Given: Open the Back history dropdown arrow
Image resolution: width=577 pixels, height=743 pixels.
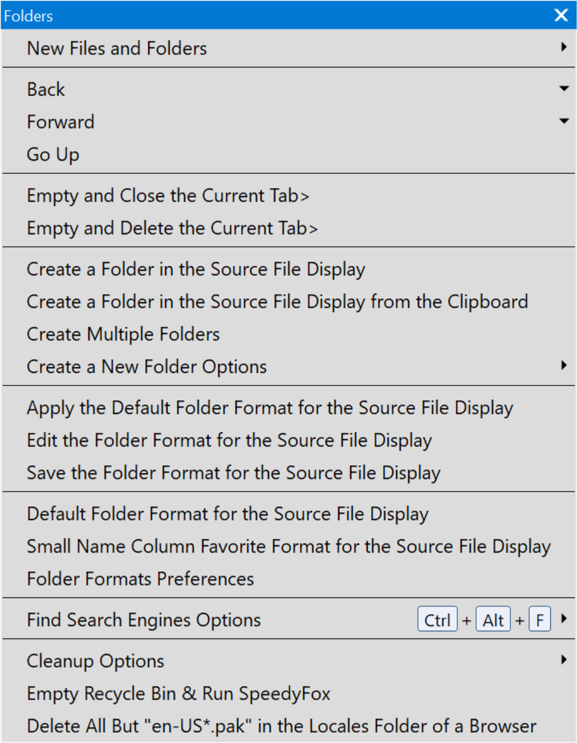Looking at the screenshot, I should click(563, 89).
